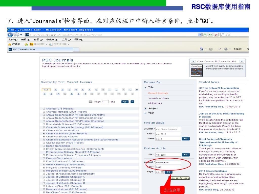Click the ChemComm journal cover thumbnail
Image resolution: width=259 pixels, height=194 pixels.
pos(197,70)
